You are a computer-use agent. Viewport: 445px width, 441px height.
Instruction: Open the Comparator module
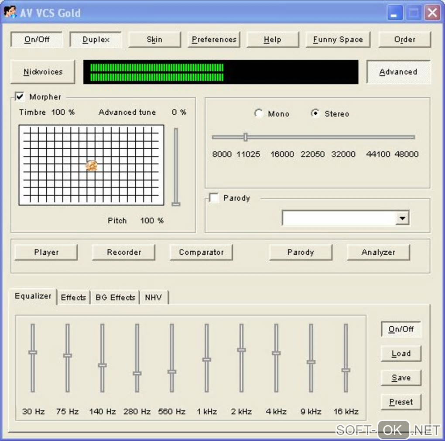pos(201,252)
